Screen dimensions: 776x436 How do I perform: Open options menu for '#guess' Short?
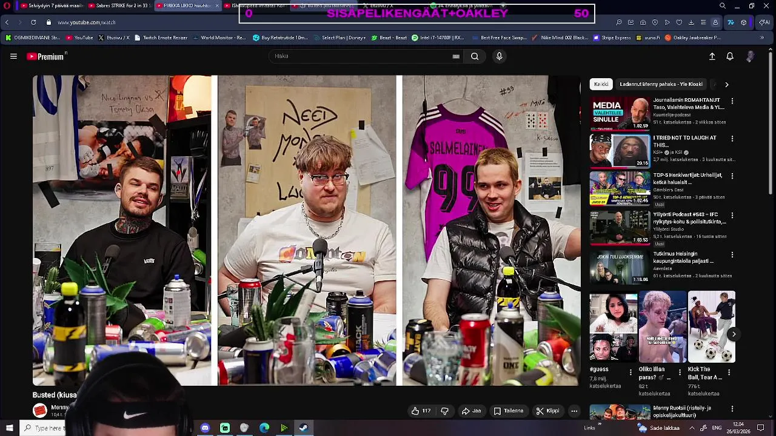[x=630, y=372]
